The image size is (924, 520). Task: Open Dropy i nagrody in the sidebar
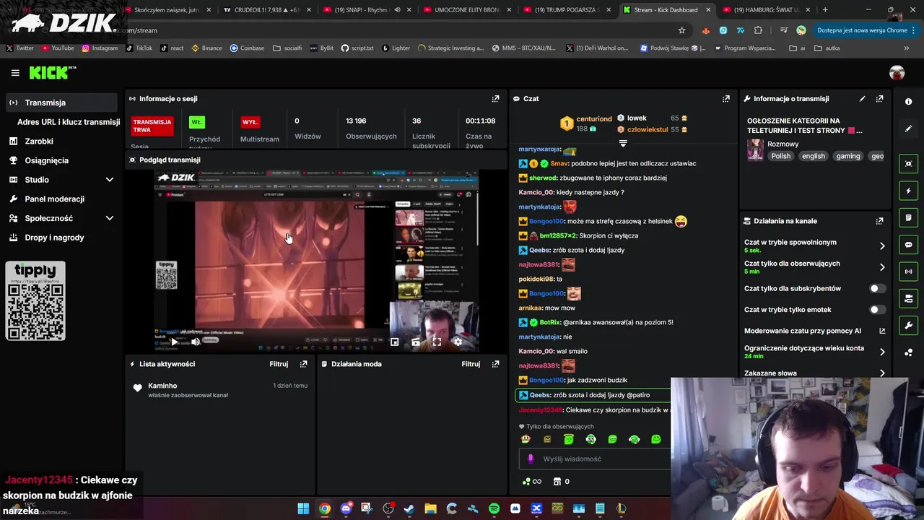point(61,238)
